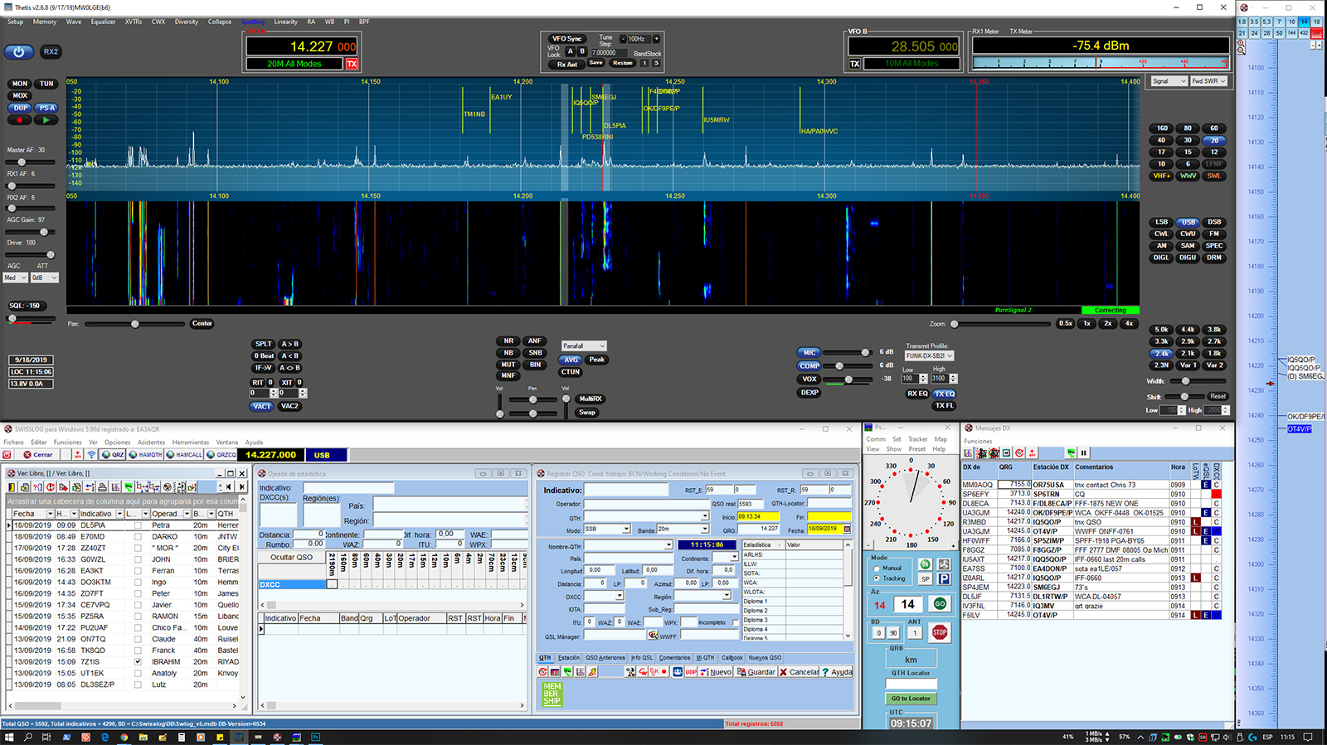Click first icon in Mensajes DX toolbar

[969, 452]
